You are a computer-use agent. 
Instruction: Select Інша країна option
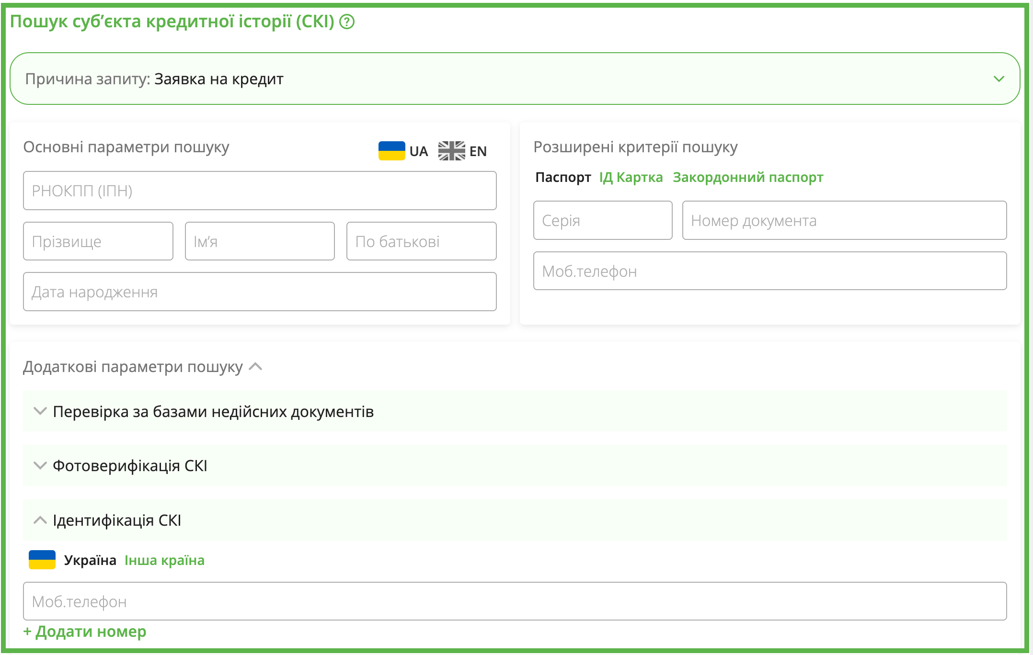pyautogui.click(x=164, y=560)
